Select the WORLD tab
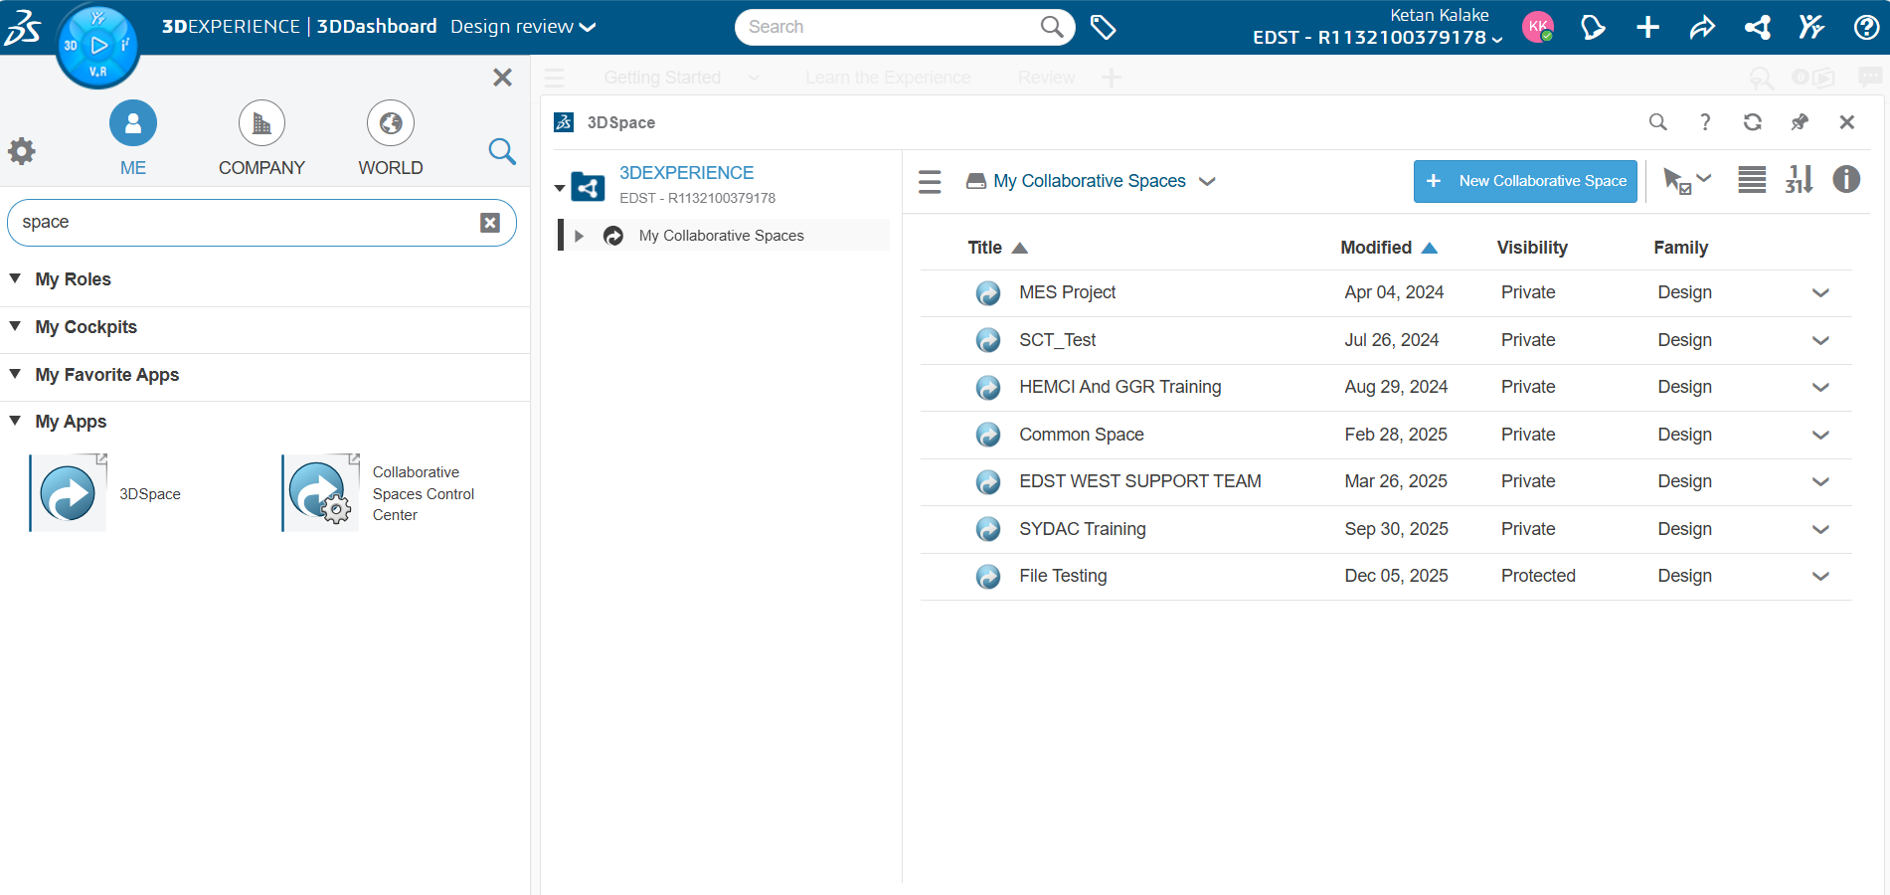Screen dimensions: 1890x895 pyautogui.click(x=391, y=138)
